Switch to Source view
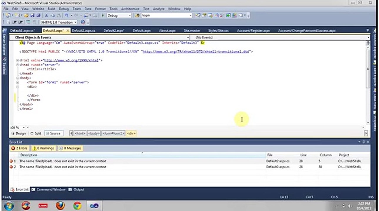The image size is (379, 211). (x=53, y=133)
